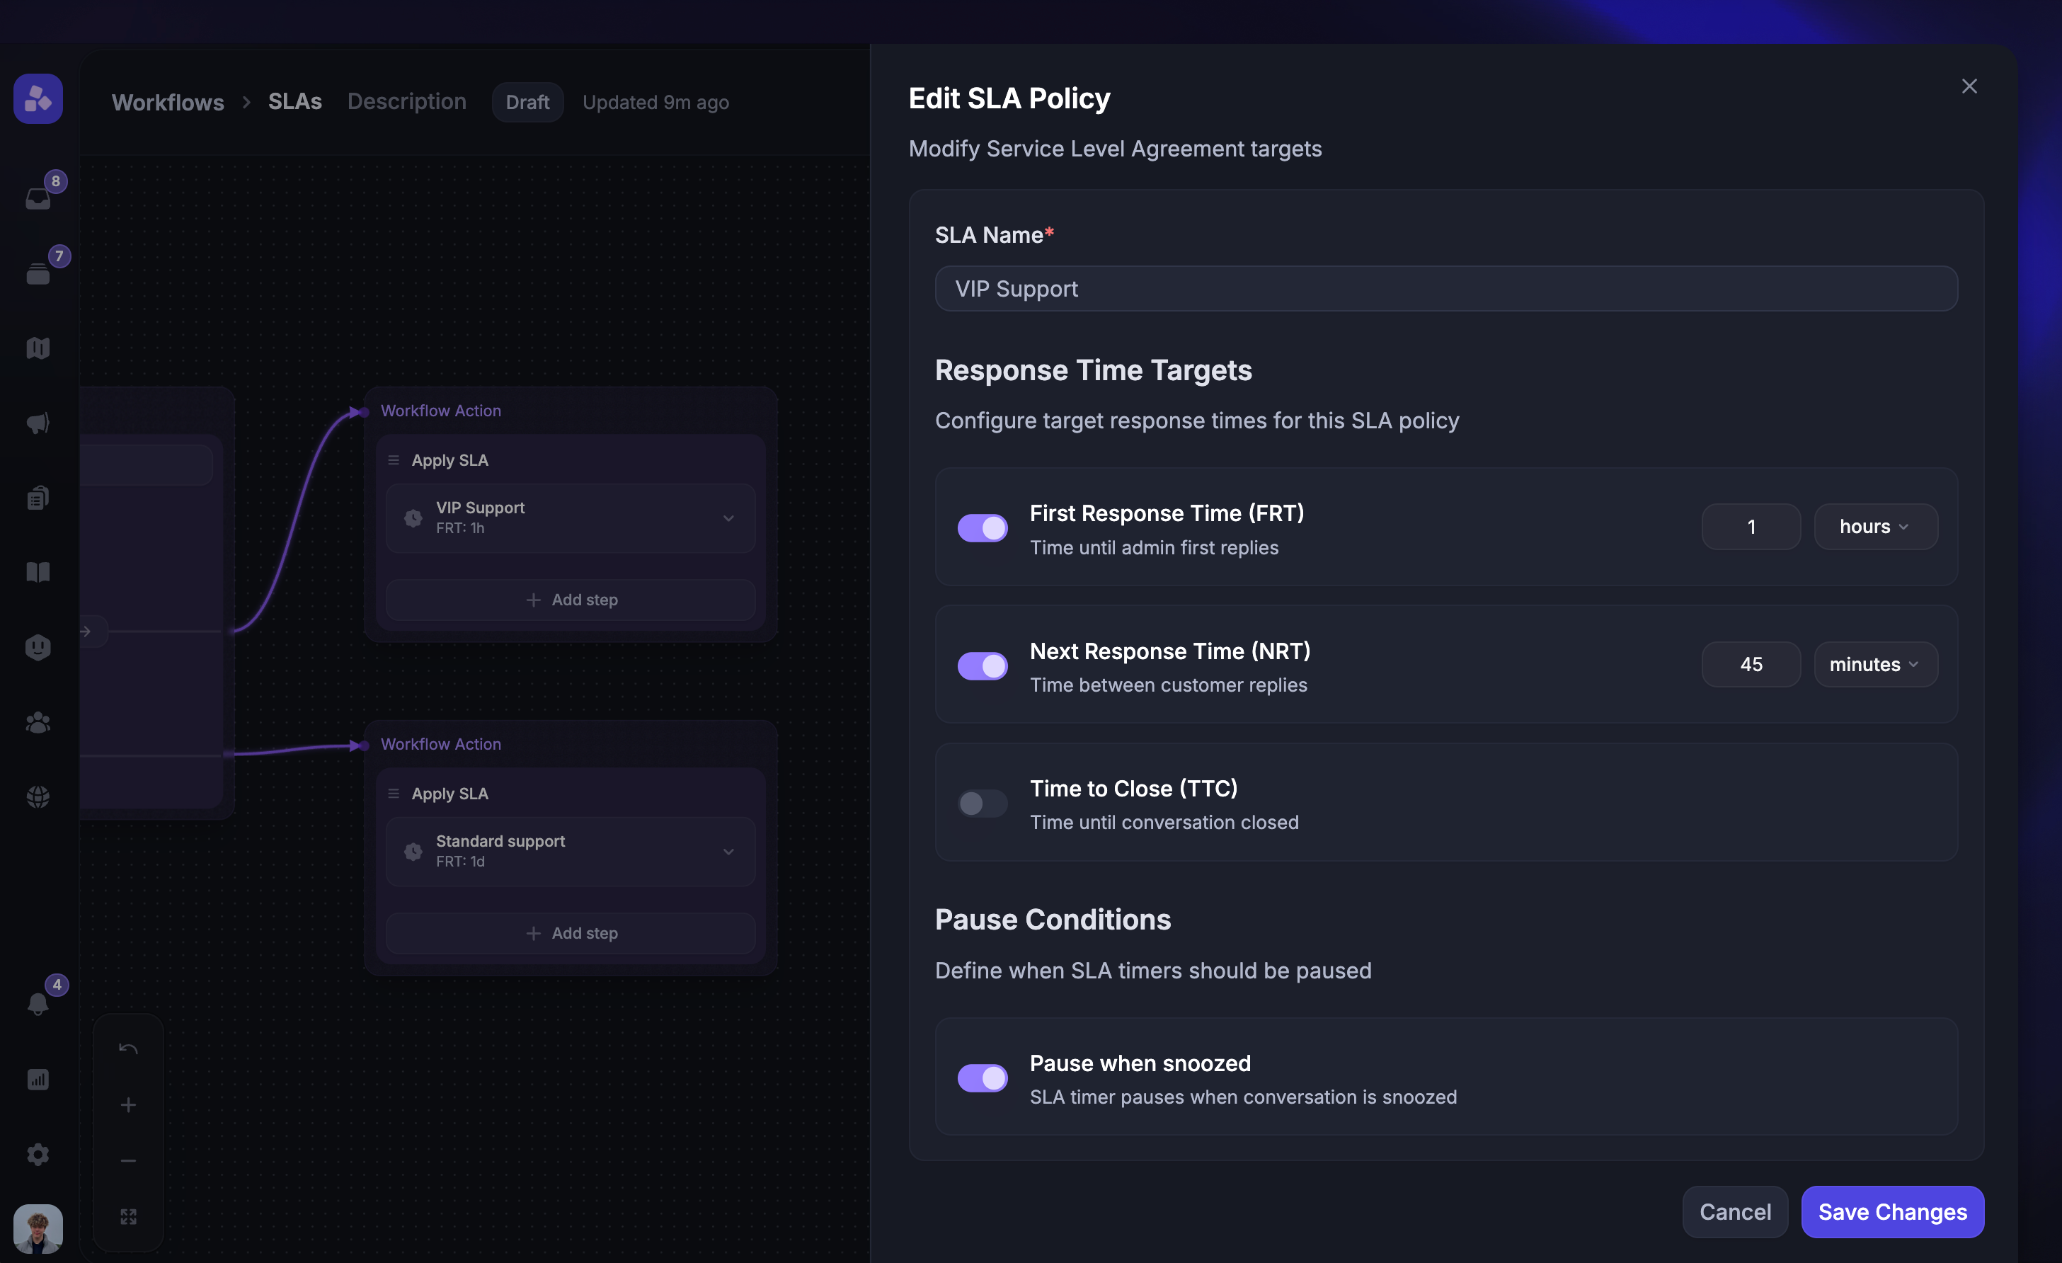Save Changes to the SLA policy
2062x1263 pixels.
[x=1892, y=1211]
